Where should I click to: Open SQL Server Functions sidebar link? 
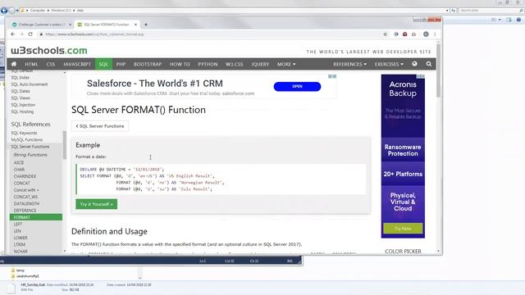(30, 147)
